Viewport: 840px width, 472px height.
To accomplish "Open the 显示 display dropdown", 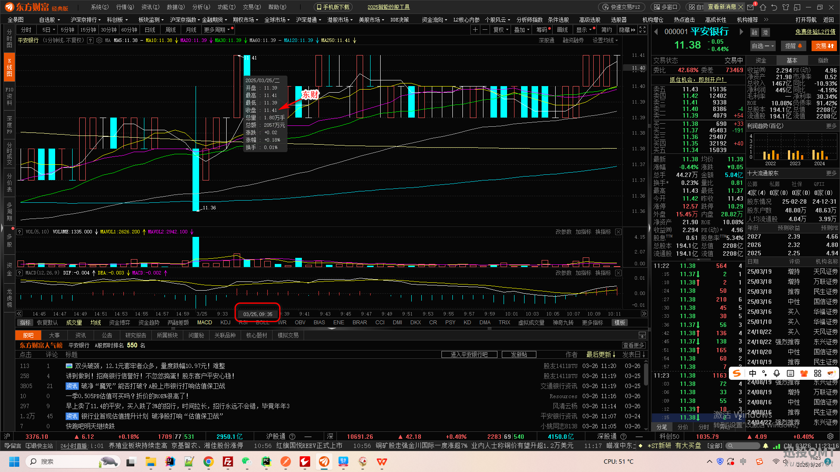I will (584, 30).
